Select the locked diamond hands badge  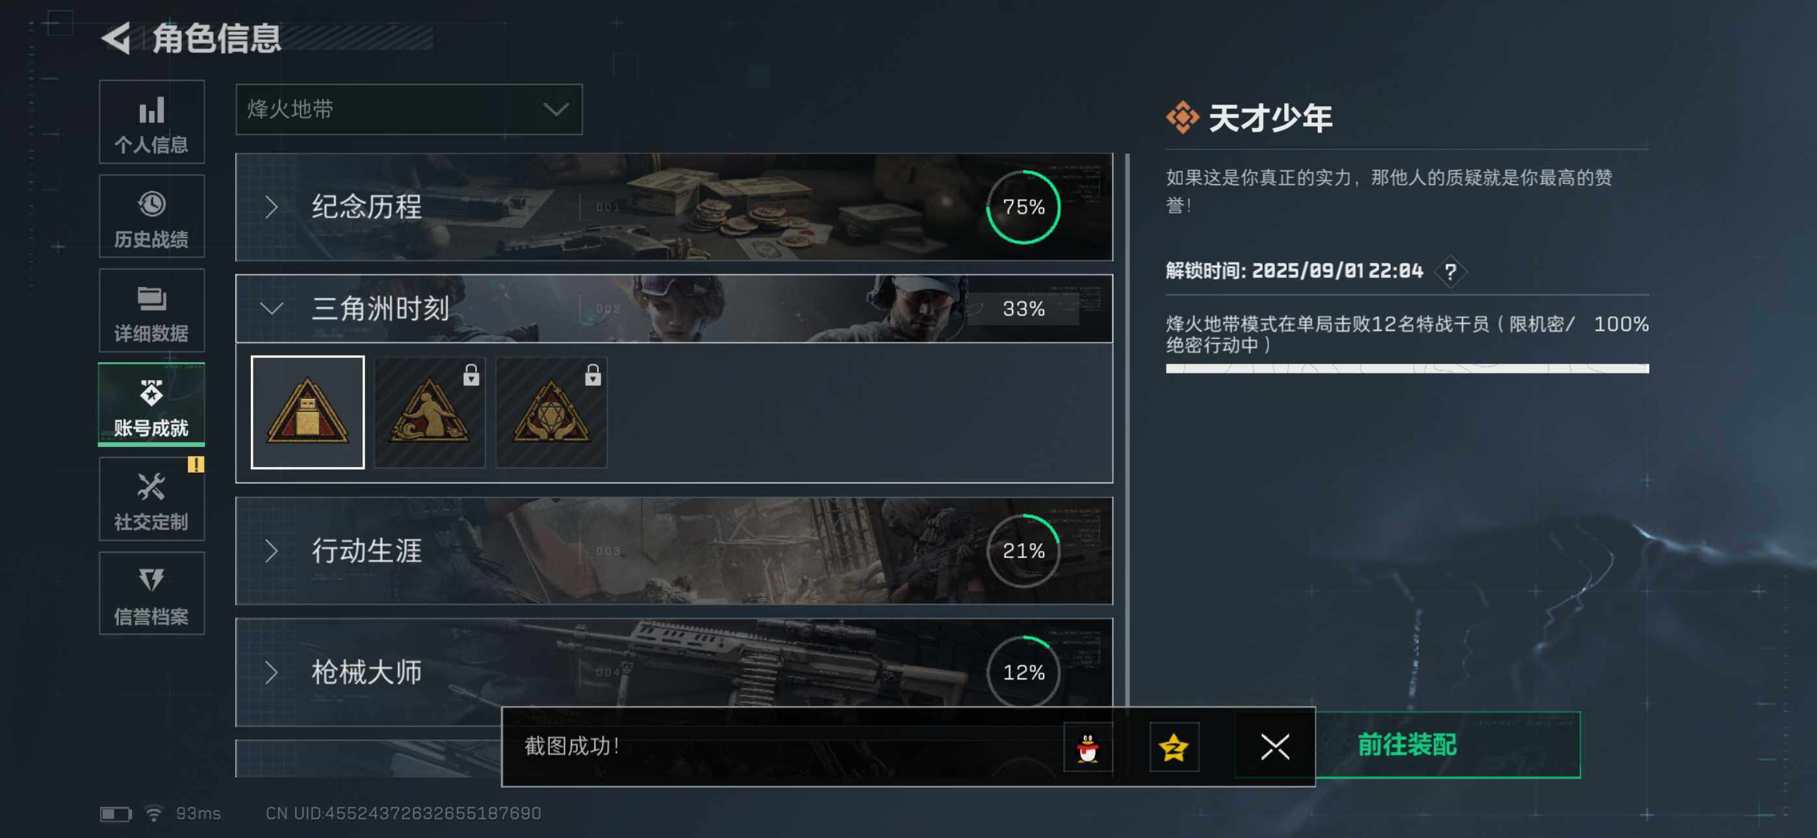(x=552, y=412)
